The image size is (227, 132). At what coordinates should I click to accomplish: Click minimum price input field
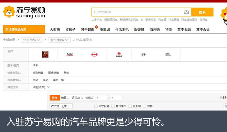(x=101, y=98)
